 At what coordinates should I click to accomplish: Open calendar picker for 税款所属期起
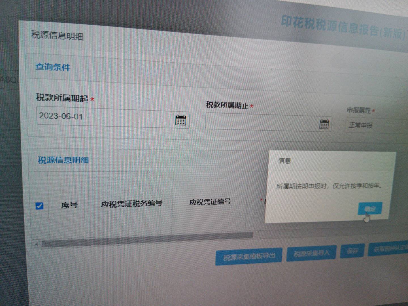coord(181,120)
